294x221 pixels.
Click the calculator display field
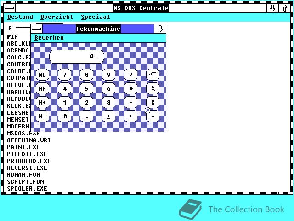click(x=77, y=57)
